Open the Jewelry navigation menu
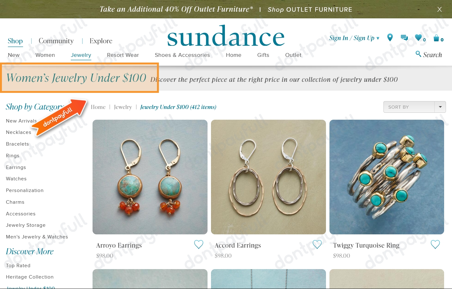The height and width of the screenshot is (289, 452). (x=81, y=55)
